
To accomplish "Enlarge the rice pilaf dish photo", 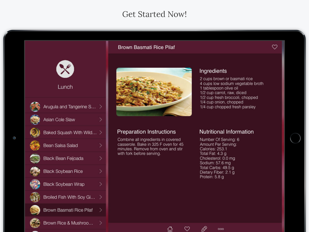I will point(154,92).
